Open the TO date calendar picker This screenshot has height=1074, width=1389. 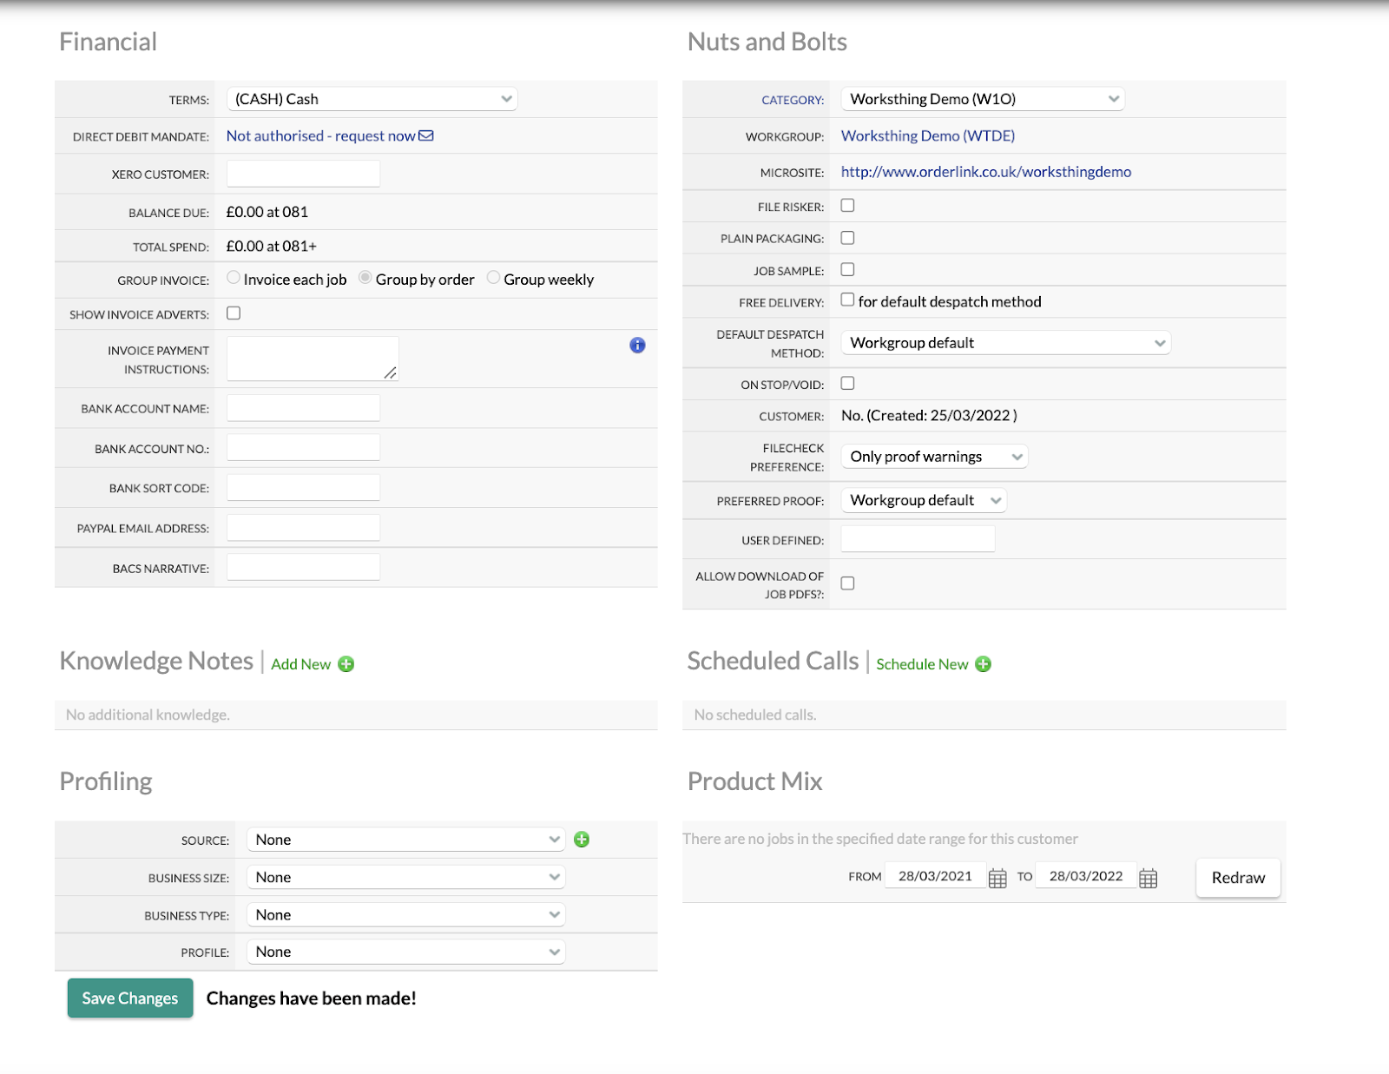[x=1148, y=878]
